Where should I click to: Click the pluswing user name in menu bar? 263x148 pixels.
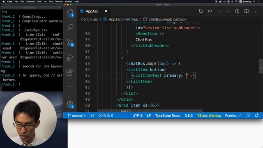point(247,2)
